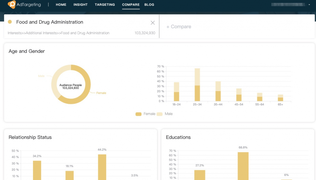Expand the account dropdown arrow
The width and height of the screenshot is (316, 180).
coord(309,5)
